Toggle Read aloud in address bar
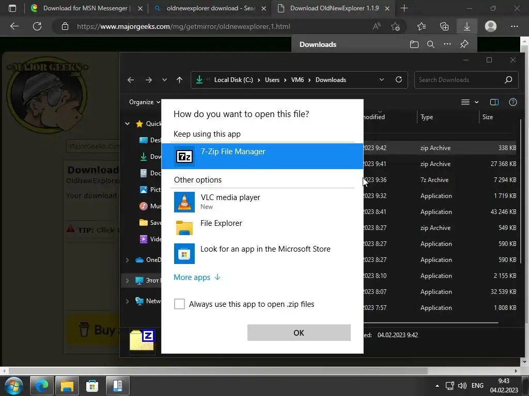529x396 pixels. (x=377, y=26)
